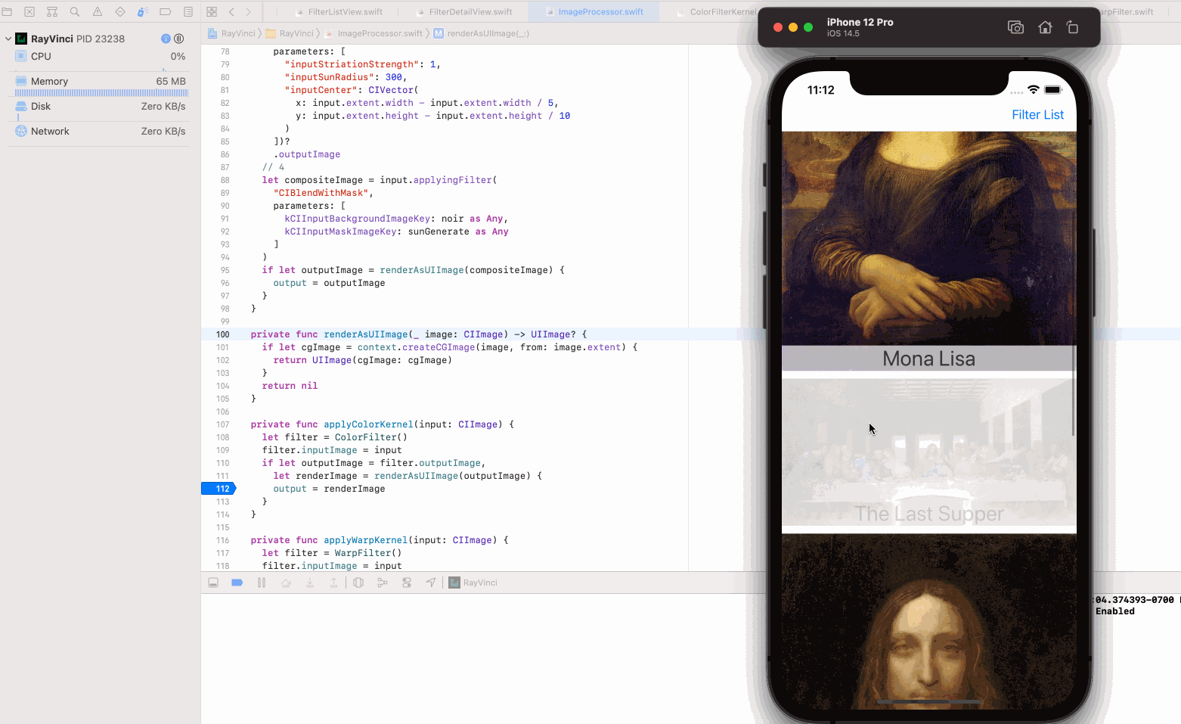Open the Breakpoint navigator icon

point(166,11)
